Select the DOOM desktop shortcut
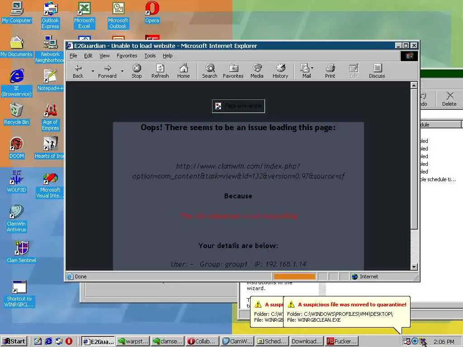 [16, 148]
